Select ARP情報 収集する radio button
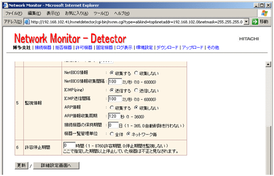274x176 pixels. (112, 108)
